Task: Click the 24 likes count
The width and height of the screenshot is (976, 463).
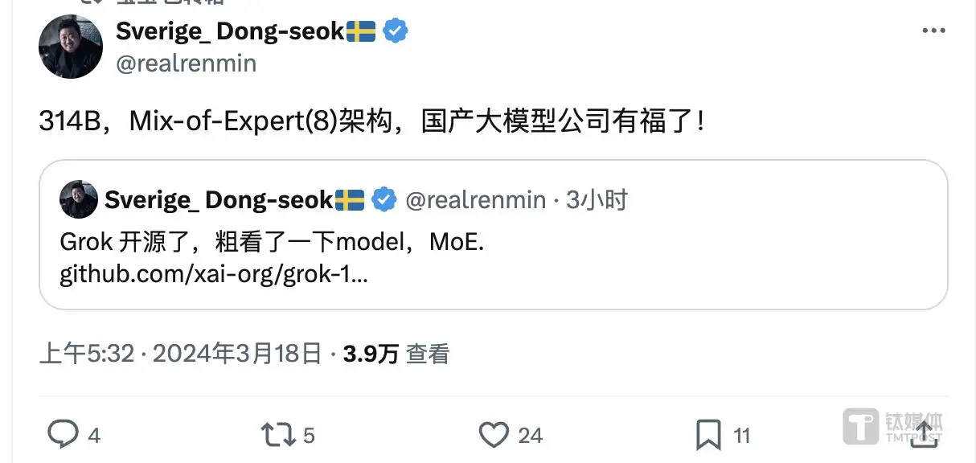Action: click(x=530, y=436)
